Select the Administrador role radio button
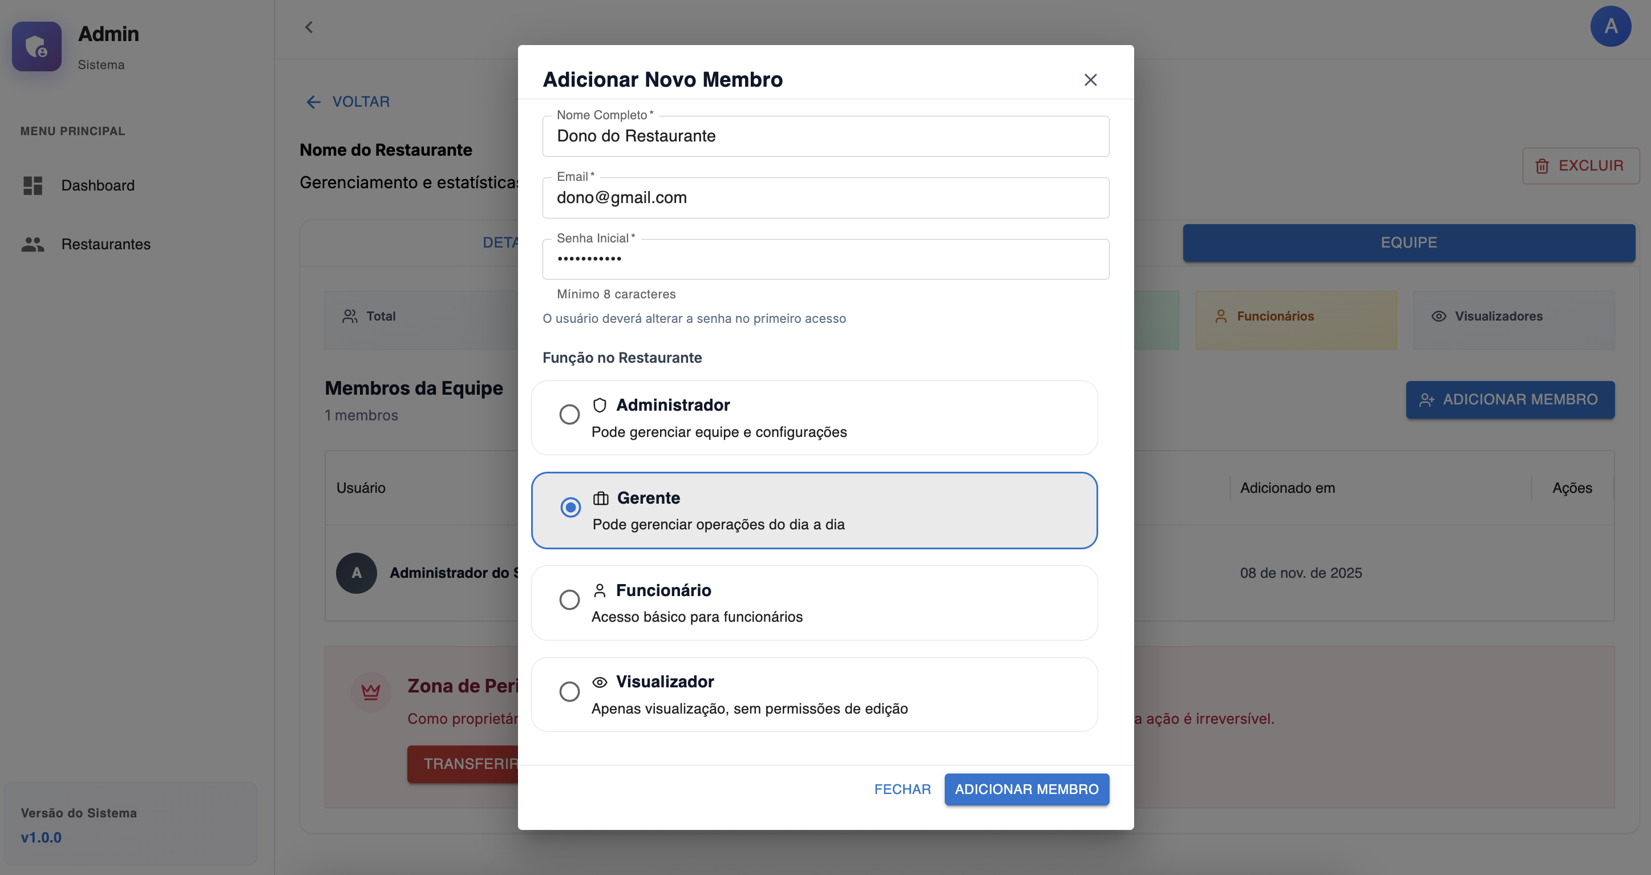This screenshot has width=1651, height=875. (x=569, y=415)
